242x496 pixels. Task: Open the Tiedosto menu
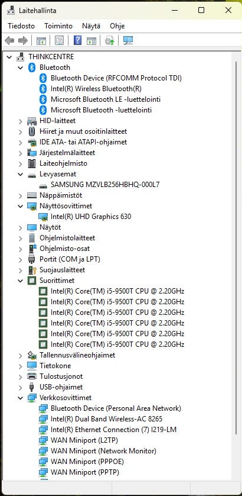tap(21, 26)
